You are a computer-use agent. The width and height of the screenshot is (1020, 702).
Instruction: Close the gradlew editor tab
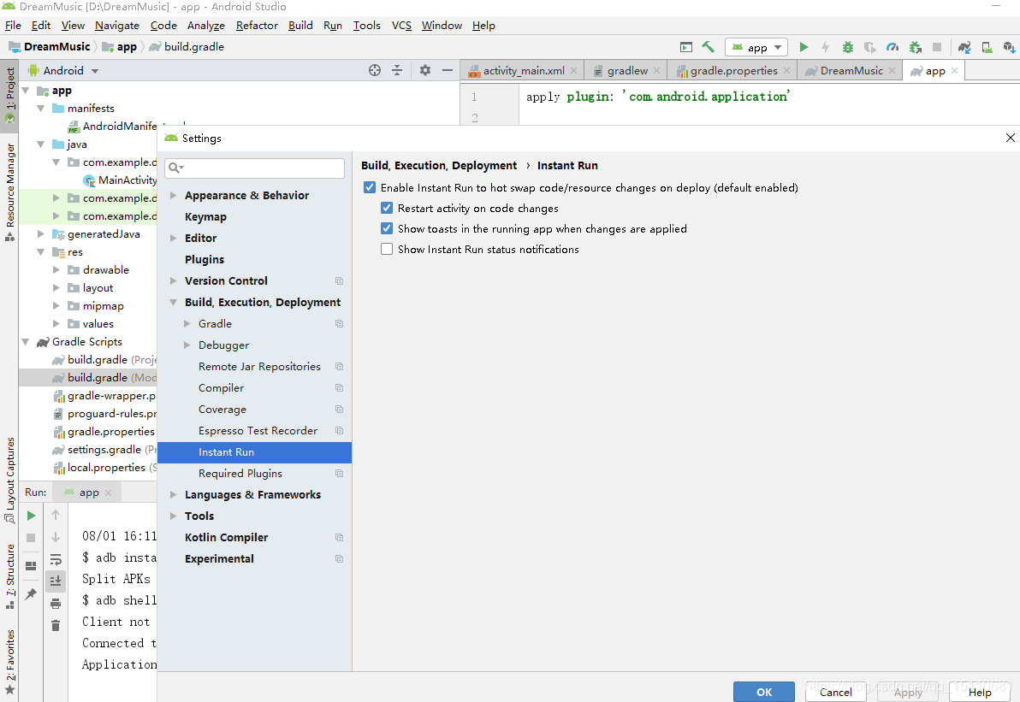[x=656, y=71]
